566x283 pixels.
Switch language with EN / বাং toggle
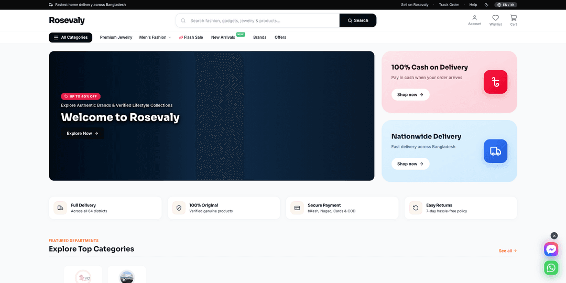(506, 5)
